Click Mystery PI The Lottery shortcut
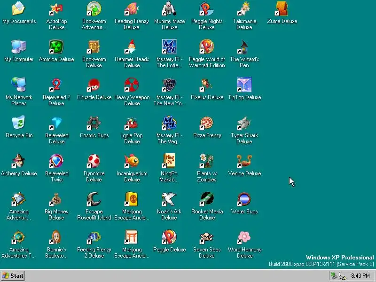 pyautogui.click(x=169, y=47)
